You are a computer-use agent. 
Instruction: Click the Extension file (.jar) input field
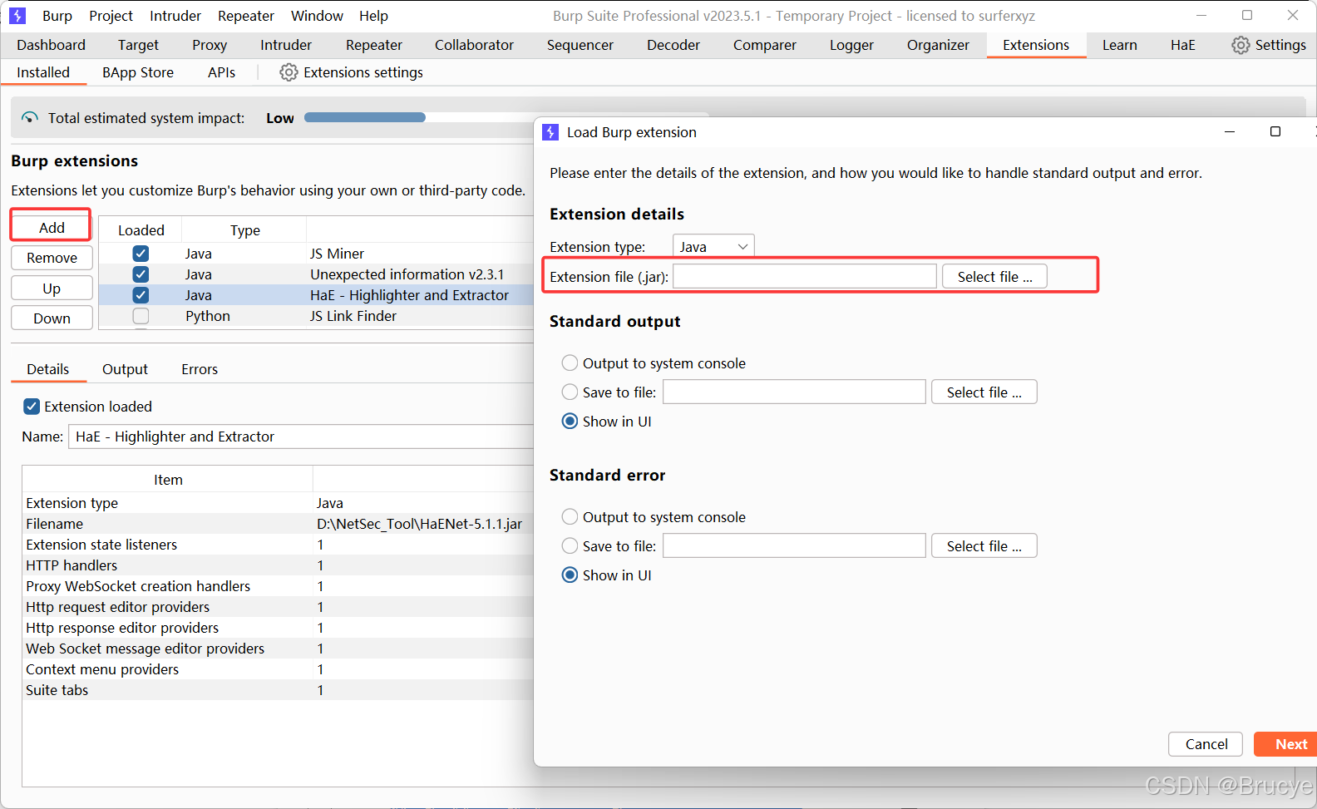point(805,277)
